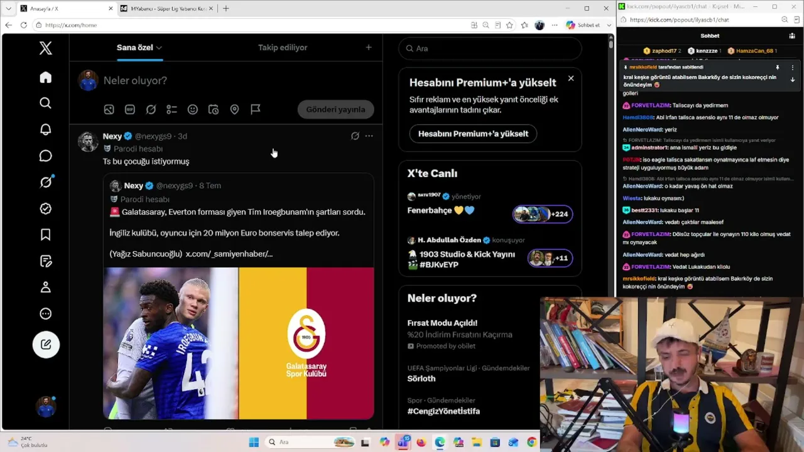Screen dimensions: 804x452
Task: Click Grok icon on Nexy's post
Action: pyautogui.click(x=355, y=136)
